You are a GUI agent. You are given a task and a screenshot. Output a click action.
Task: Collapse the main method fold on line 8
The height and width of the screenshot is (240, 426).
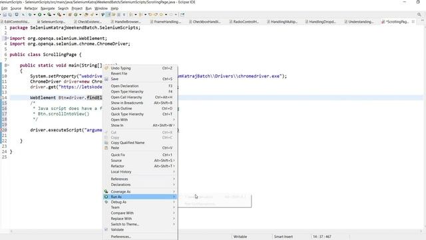8,65
